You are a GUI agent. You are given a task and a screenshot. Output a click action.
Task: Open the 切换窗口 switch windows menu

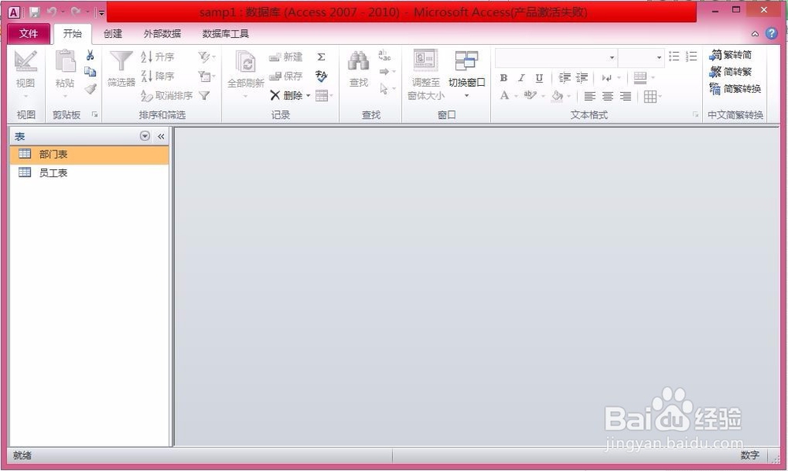point(466,73)
